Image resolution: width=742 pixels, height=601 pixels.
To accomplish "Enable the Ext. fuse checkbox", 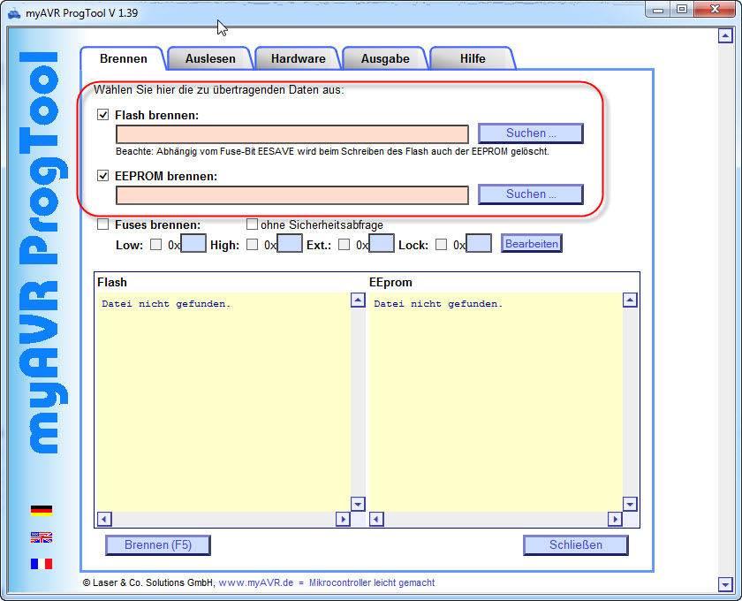I will tap(344, 245).
